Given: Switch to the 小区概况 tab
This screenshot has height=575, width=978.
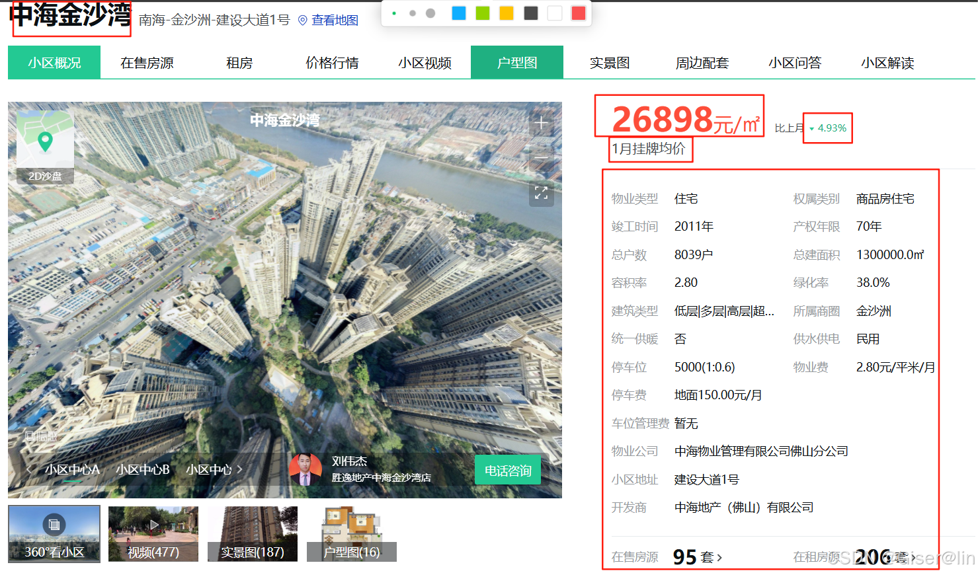Looking at the screenshot, I should [x=54, y=63].
